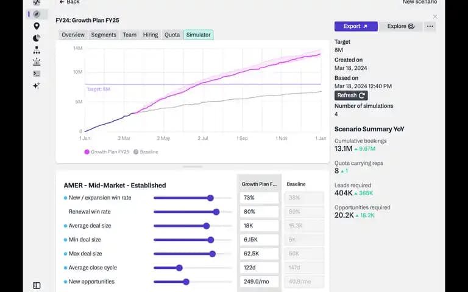
Task: Click the 404K leads required value
Action: coord(343,193)
